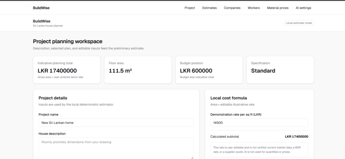This screenshot has width=345, height=159.
Task: Click the Area × editable illustrative rate text
Action: tap(232, 105)
